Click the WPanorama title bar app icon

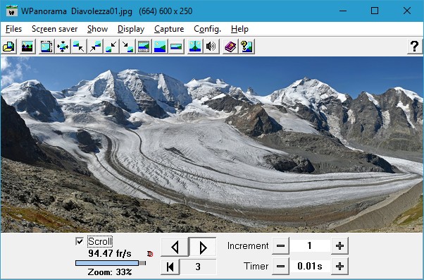pos(11,11)
